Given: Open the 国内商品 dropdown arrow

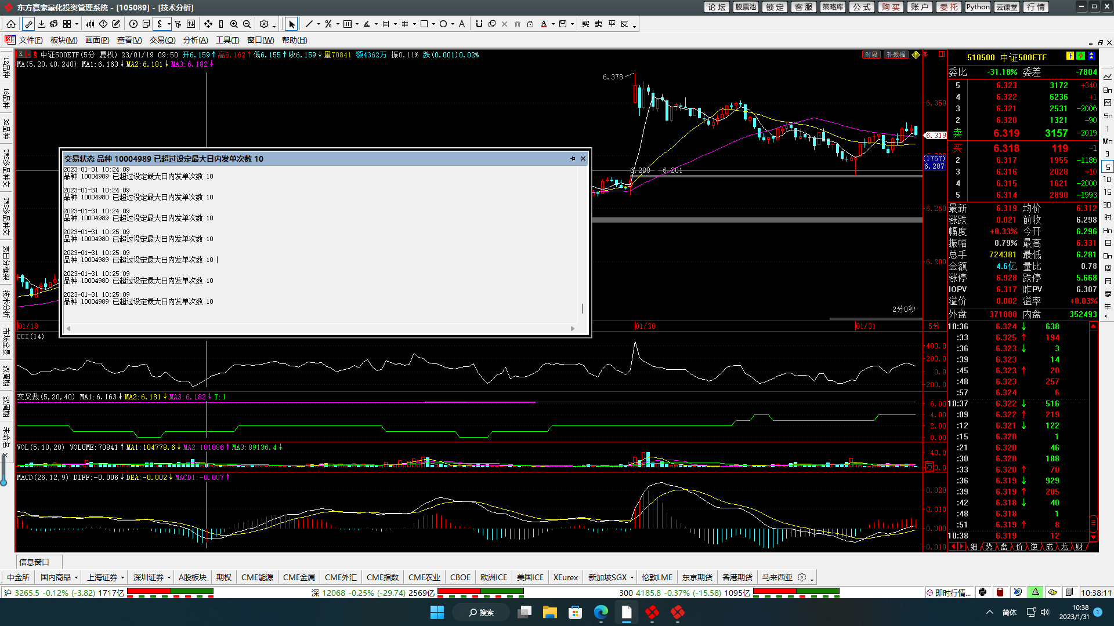Looking at the screenshot, I should (76, 578).
